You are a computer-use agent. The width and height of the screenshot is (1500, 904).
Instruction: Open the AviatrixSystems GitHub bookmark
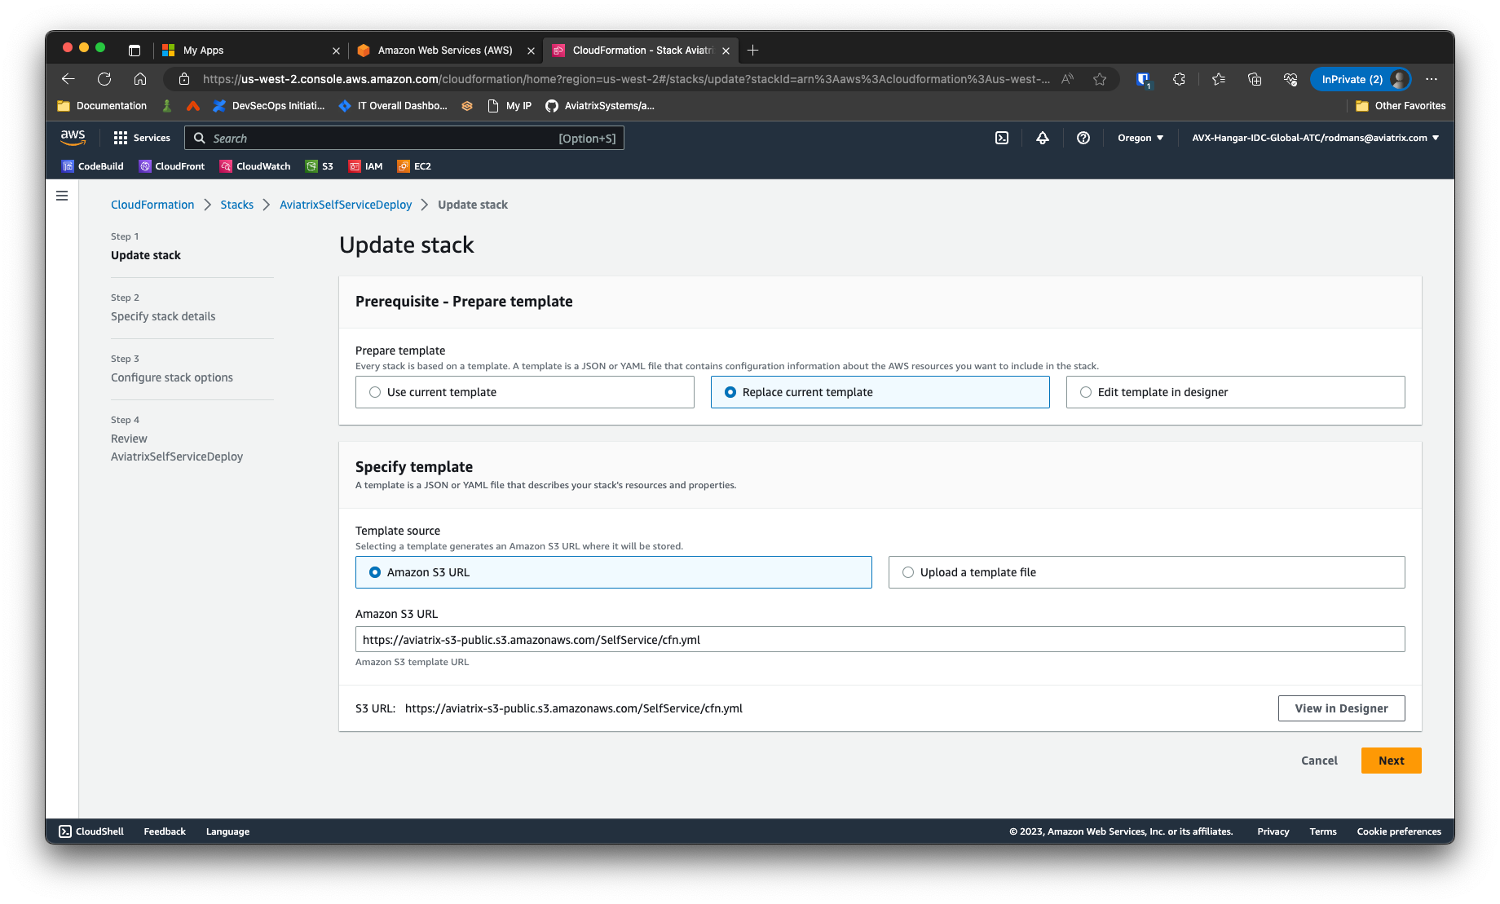pyautogui.click(x=600, y=106)
